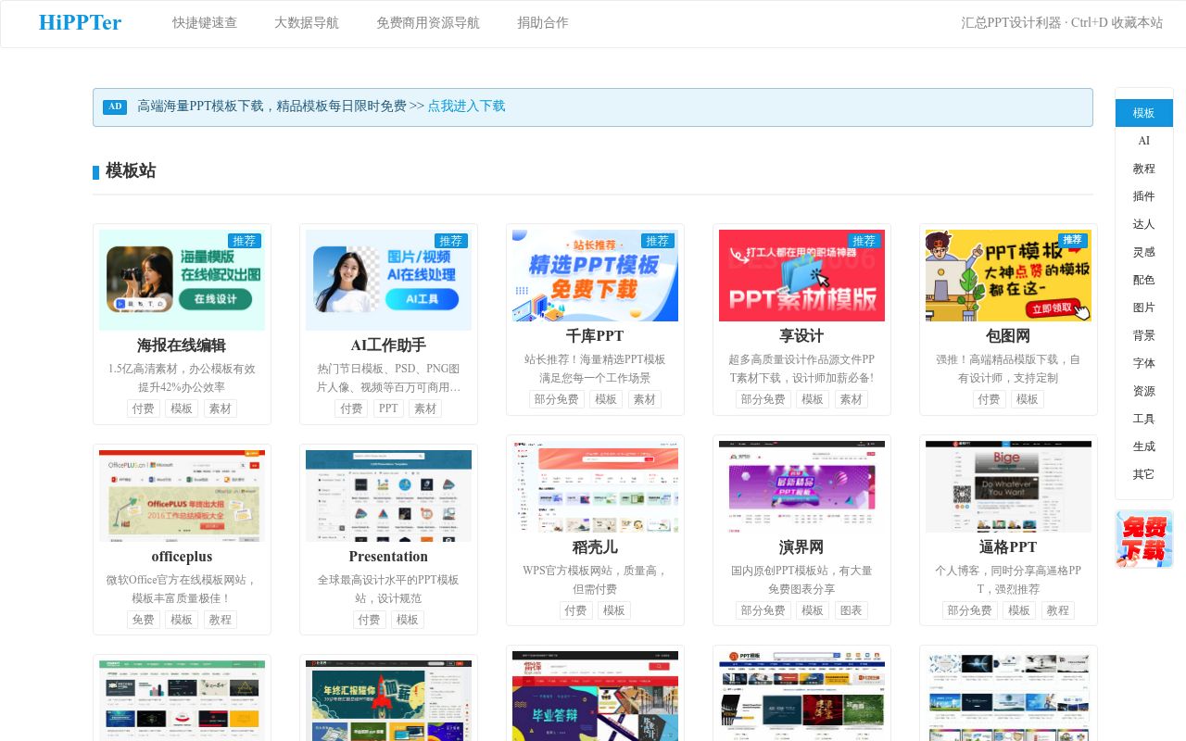Click the 演界网 title link

tap(801, 547)
